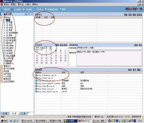Open the 工具 menu

click(28, 4)
